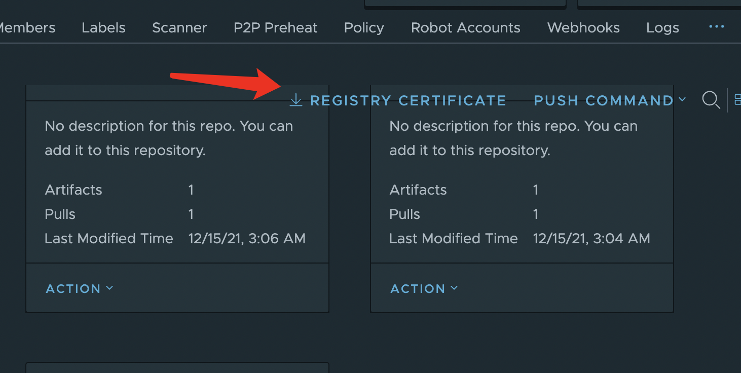Viewport: 741px width, 373px height.
Task: Open the Policy tab
Action: point(363,27)
